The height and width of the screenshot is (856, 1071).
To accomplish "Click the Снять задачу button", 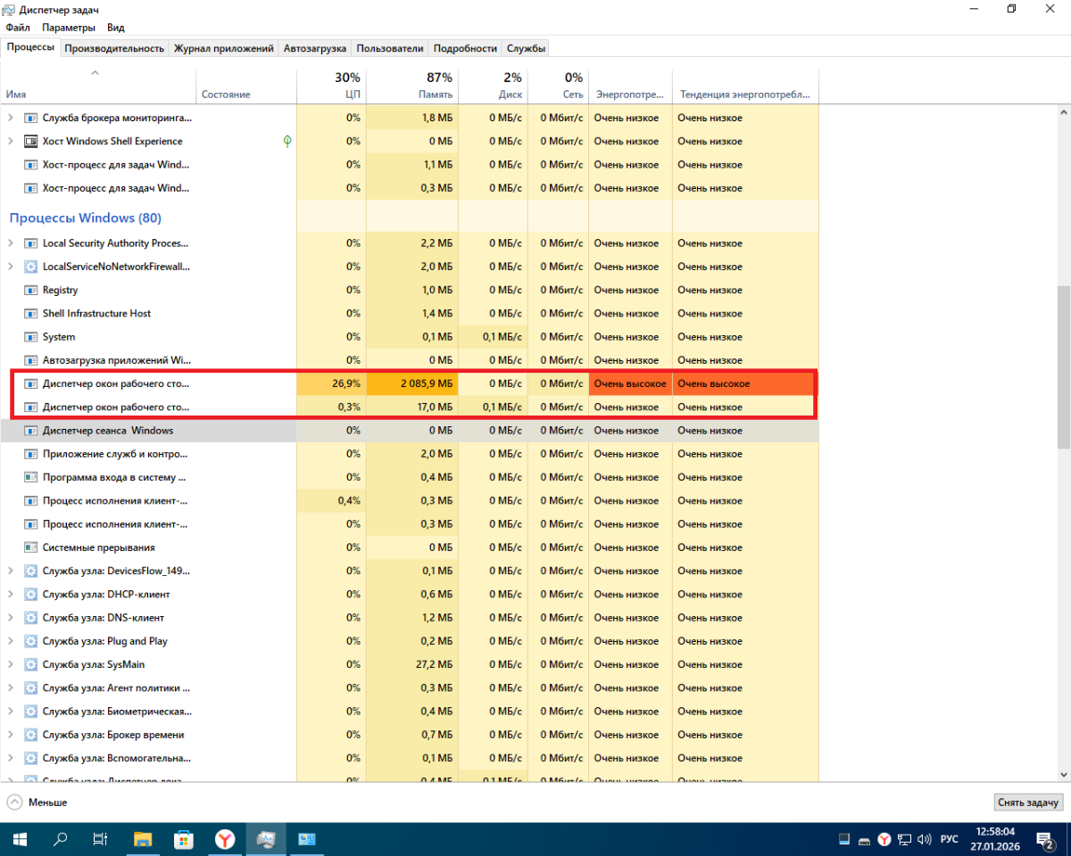I will [1028, 802].
